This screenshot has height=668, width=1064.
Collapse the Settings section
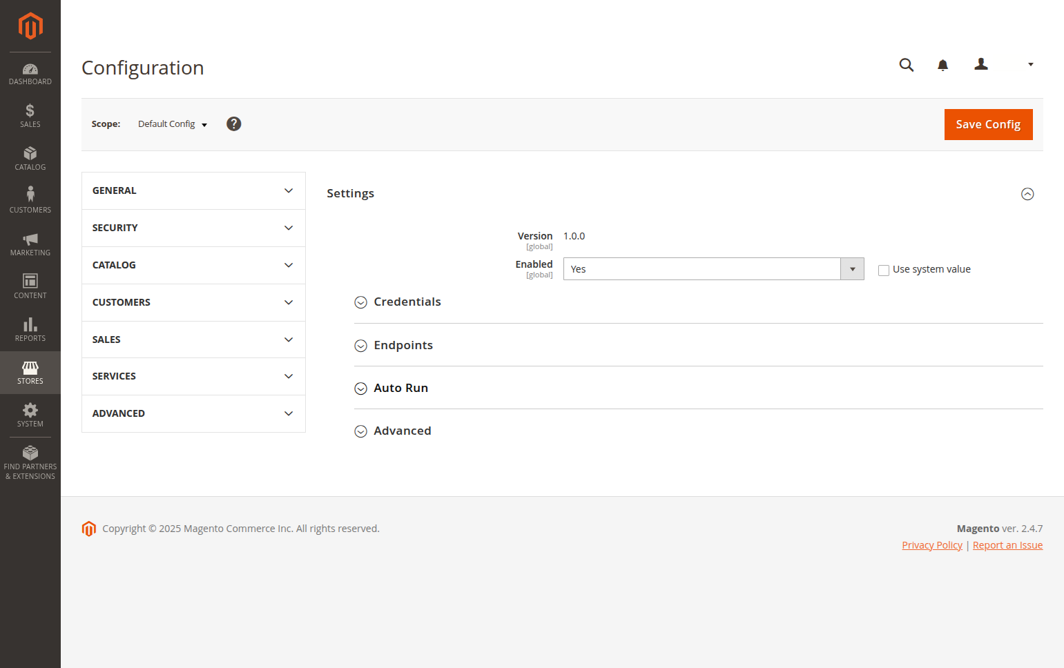pos(1027,194)
